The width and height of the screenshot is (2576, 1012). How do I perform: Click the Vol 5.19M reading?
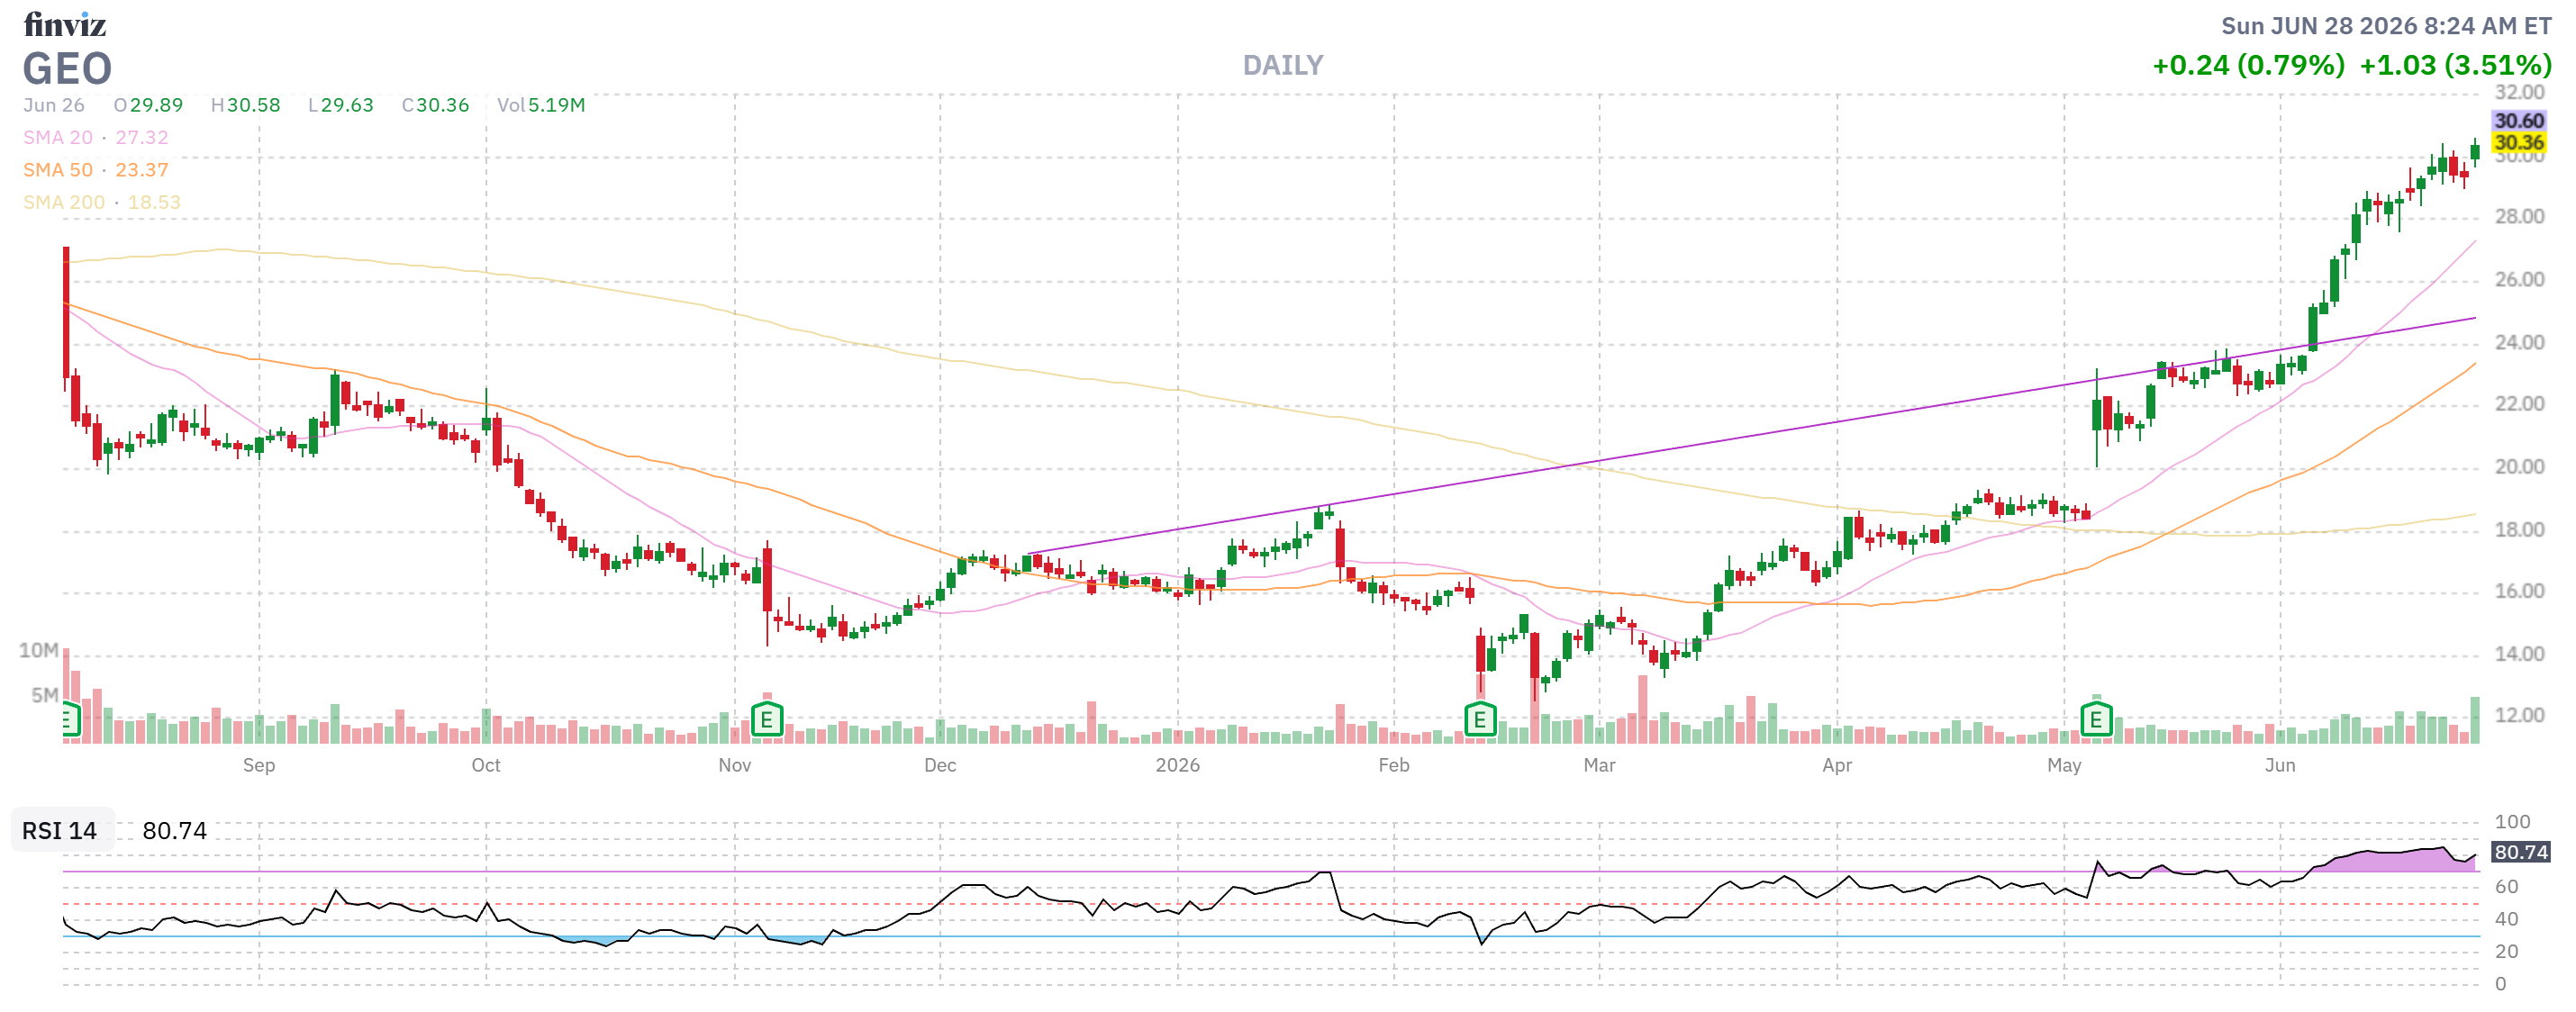point(541,105)
